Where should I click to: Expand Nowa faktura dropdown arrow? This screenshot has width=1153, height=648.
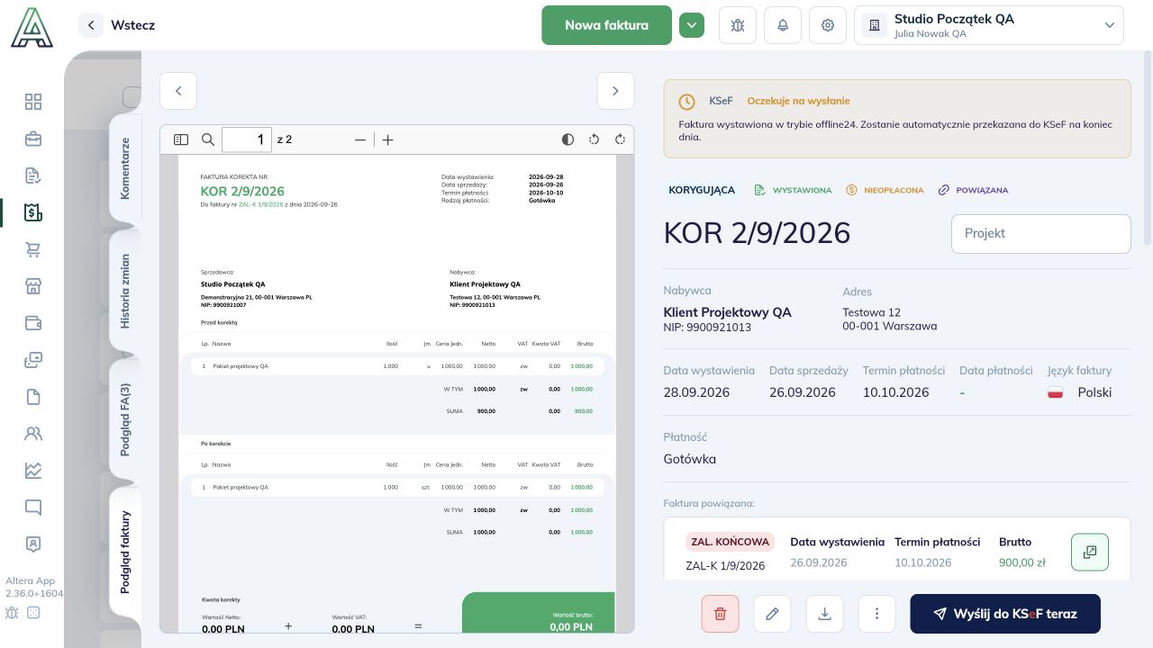tap(691, 25)
